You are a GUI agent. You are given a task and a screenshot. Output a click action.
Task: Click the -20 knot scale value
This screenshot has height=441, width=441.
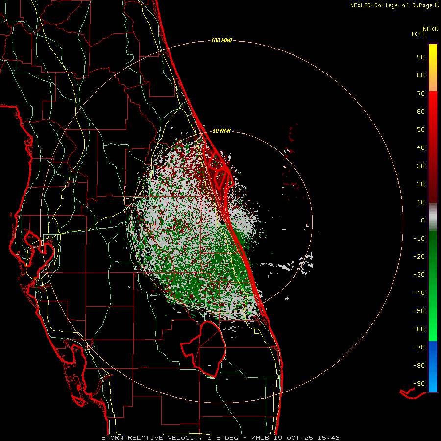419,256
